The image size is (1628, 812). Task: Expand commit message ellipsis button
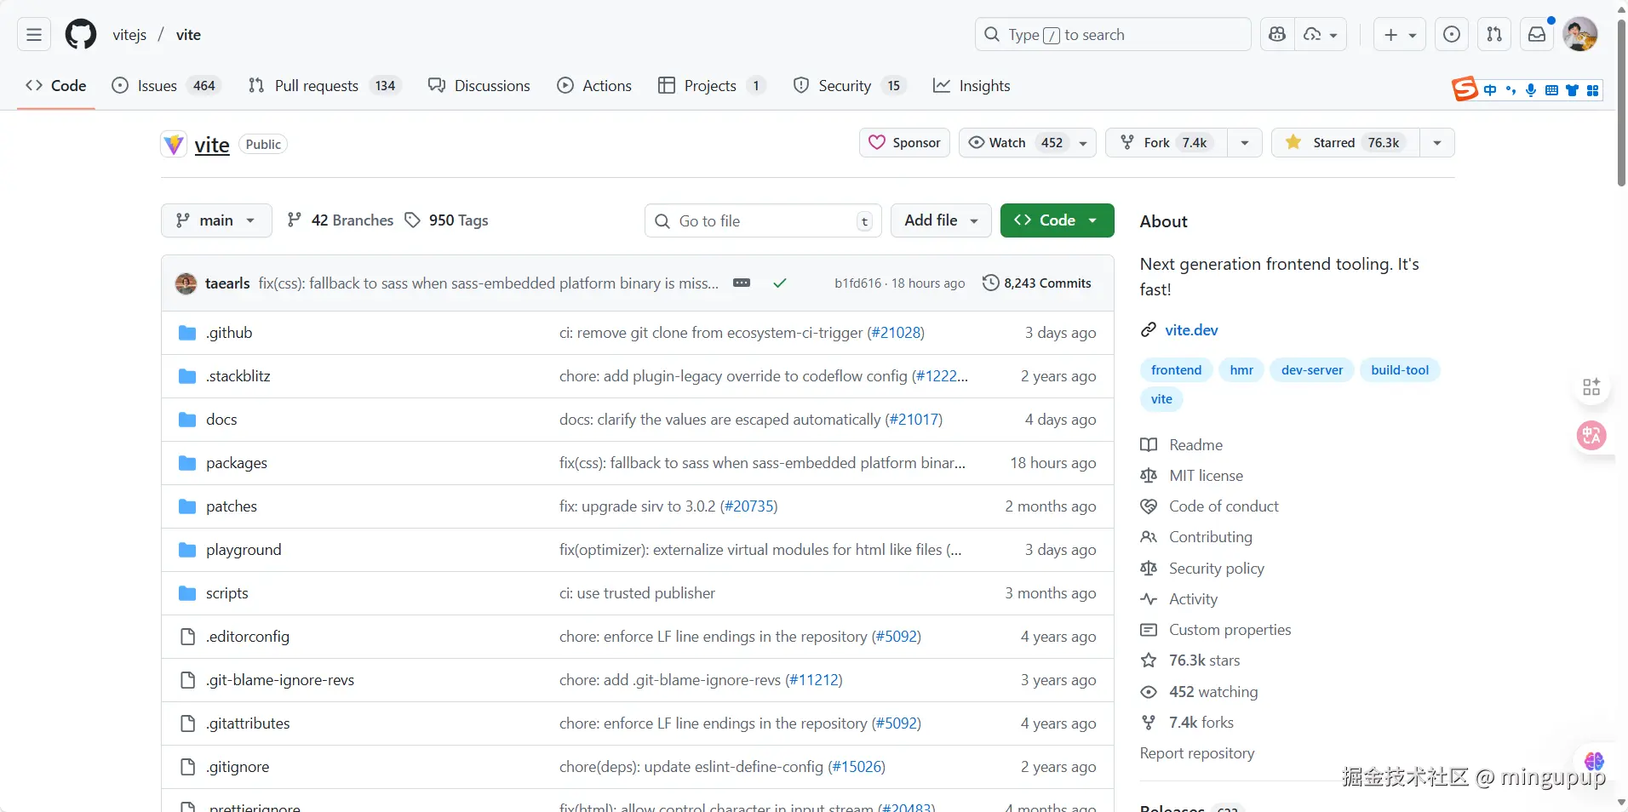[x=742, y=283]
